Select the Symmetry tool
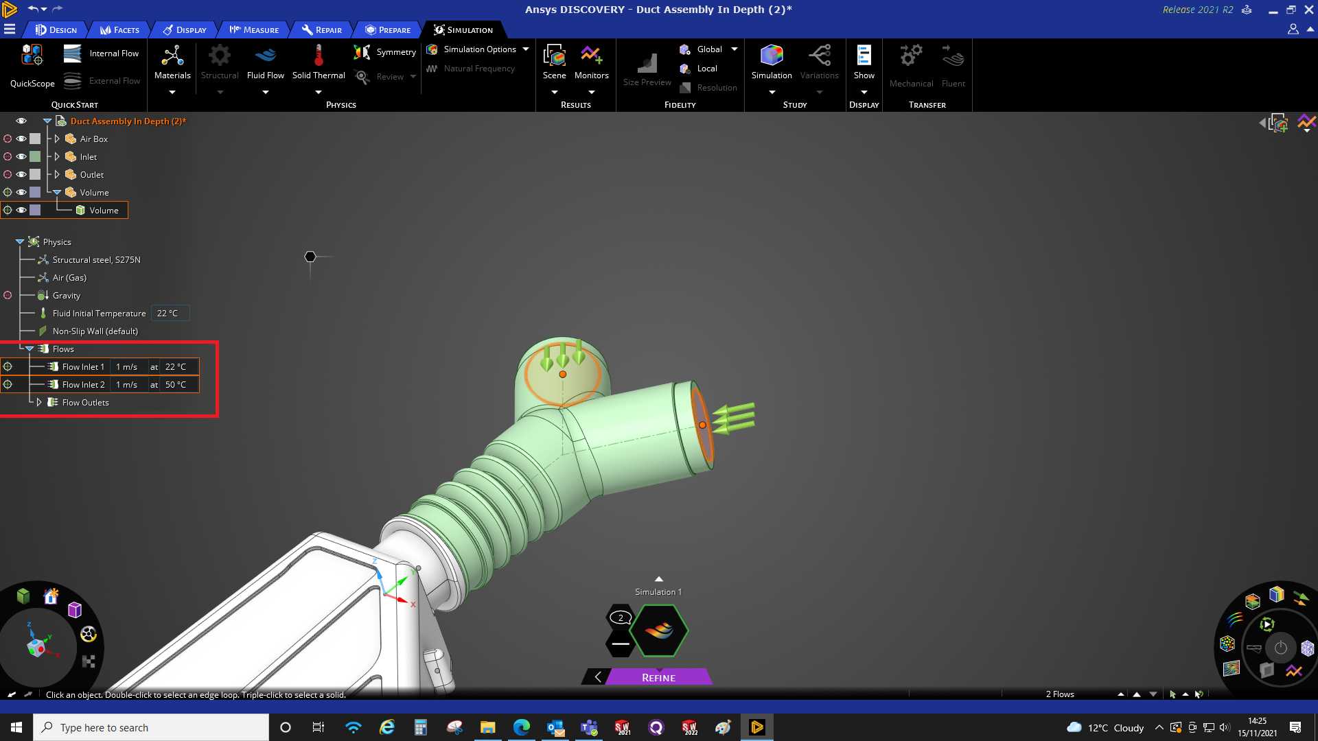 (385, 52)
